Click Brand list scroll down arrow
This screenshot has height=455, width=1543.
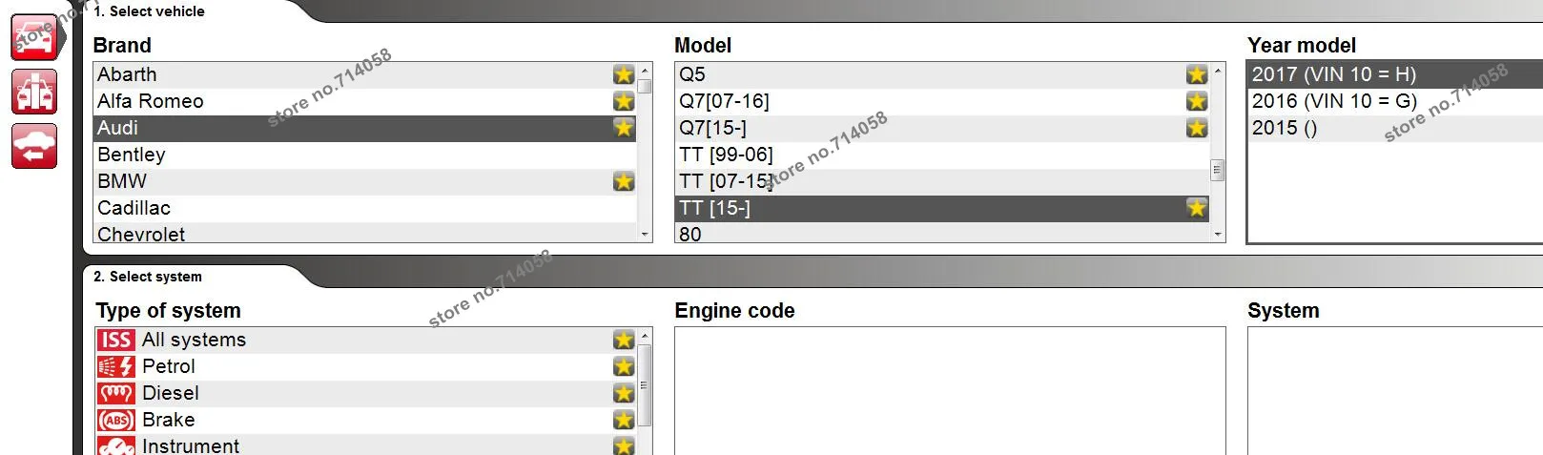point(645,234)
